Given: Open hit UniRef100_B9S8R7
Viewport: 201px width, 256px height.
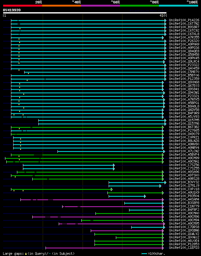Looking at the screenshot, I should 184,27.
